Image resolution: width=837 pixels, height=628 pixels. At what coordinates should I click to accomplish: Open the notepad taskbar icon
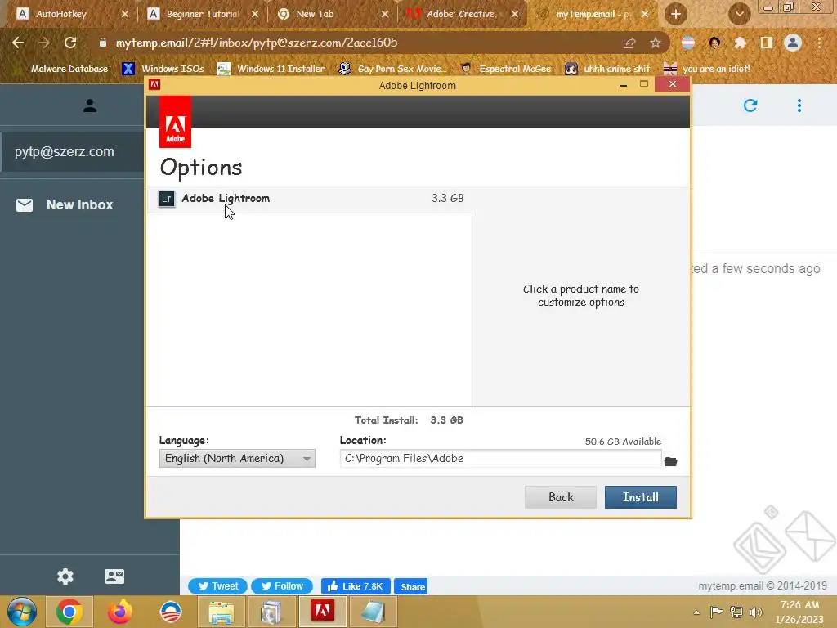[373, 612]
